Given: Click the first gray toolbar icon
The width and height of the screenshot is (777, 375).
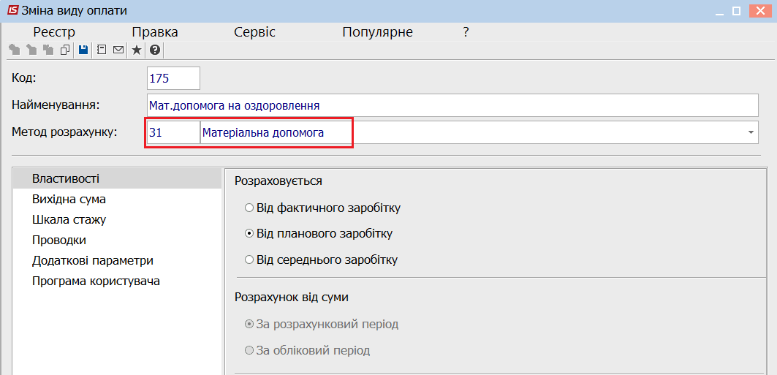Looking at the screenshot, I should [x=15, y=50].
